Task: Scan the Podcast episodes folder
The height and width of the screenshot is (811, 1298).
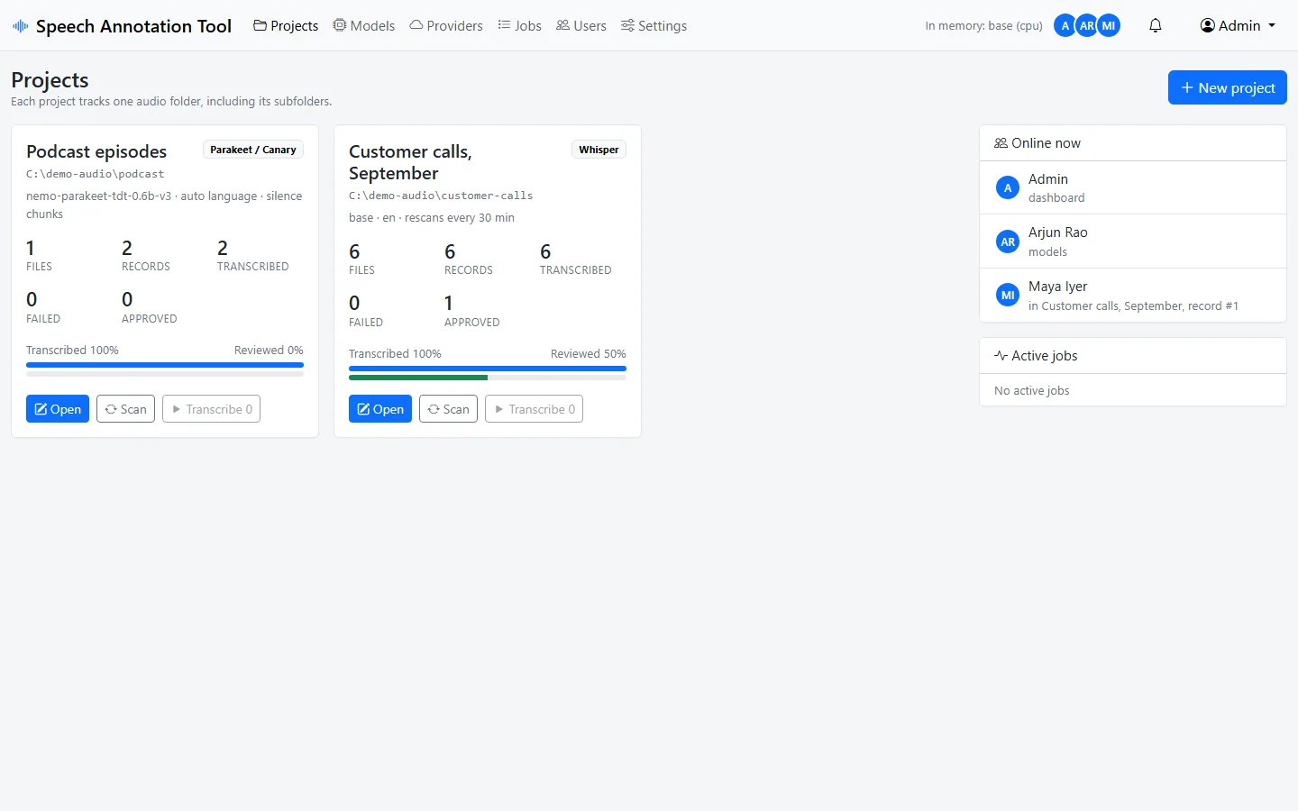Action: pyautogui.click(x=126, y=409)
